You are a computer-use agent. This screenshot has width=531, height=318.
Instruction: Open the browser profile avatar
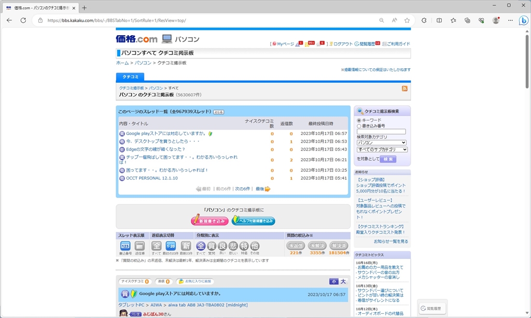[496, 20]
